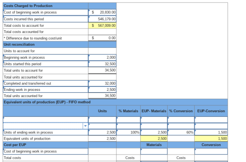Click the 'Units started this period' label cell
This screenshot has width=246, height=162.
point(46,64)
